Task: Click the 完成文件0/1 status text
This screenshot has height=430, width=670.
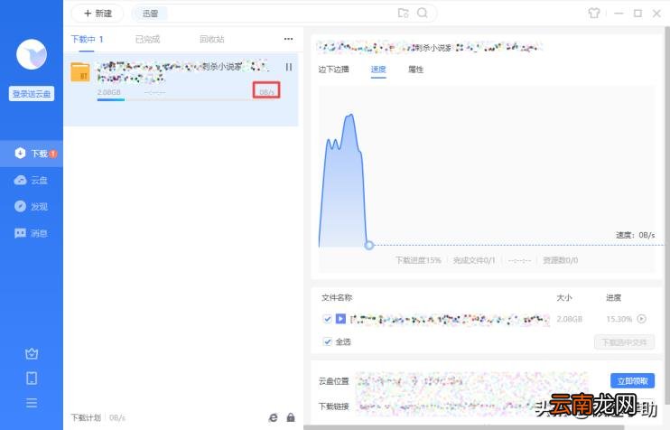Action: point(474,260)
